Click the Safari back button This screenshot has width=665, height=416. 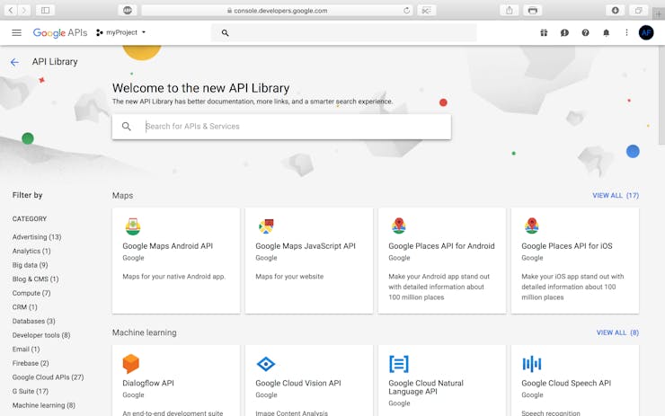[x=11, y=10]
